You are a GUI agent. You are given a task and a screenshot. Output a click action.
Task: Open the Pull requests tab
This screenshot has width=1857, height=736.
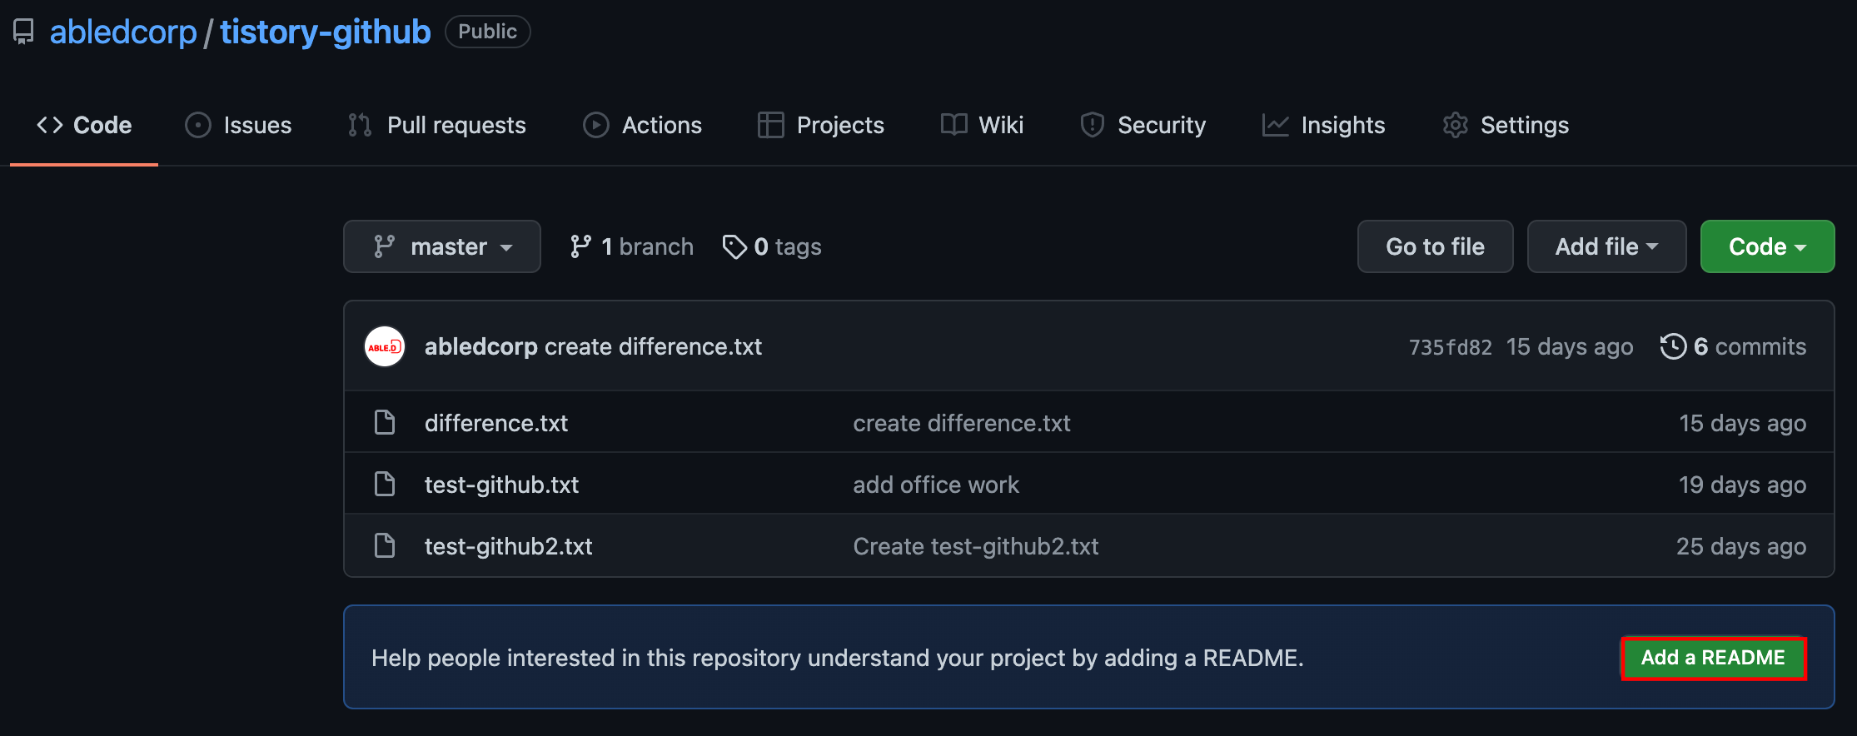pos(436,125)
